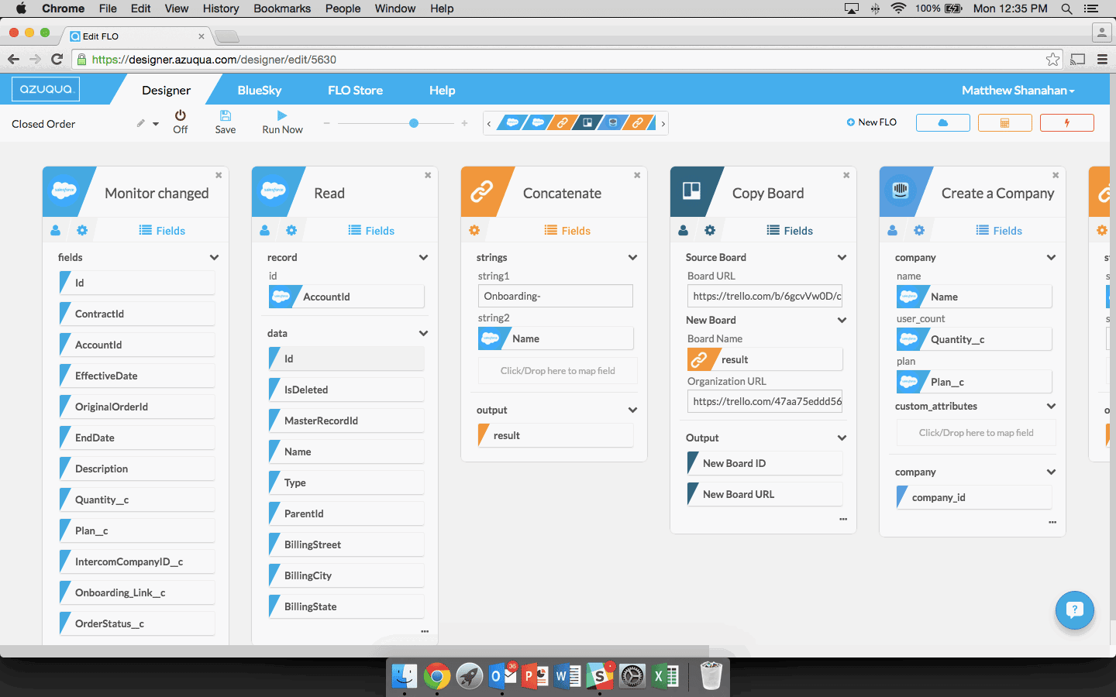Open gear settings on Monitor changed card

click(x=82, y=230)
